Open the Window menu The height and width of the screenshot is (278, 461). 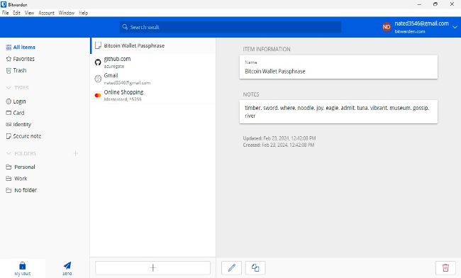click(67, 13)
